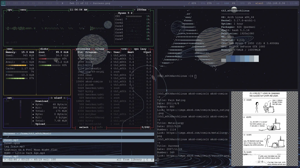Click the left arrow beside cpu lazy

coord(132,49)
